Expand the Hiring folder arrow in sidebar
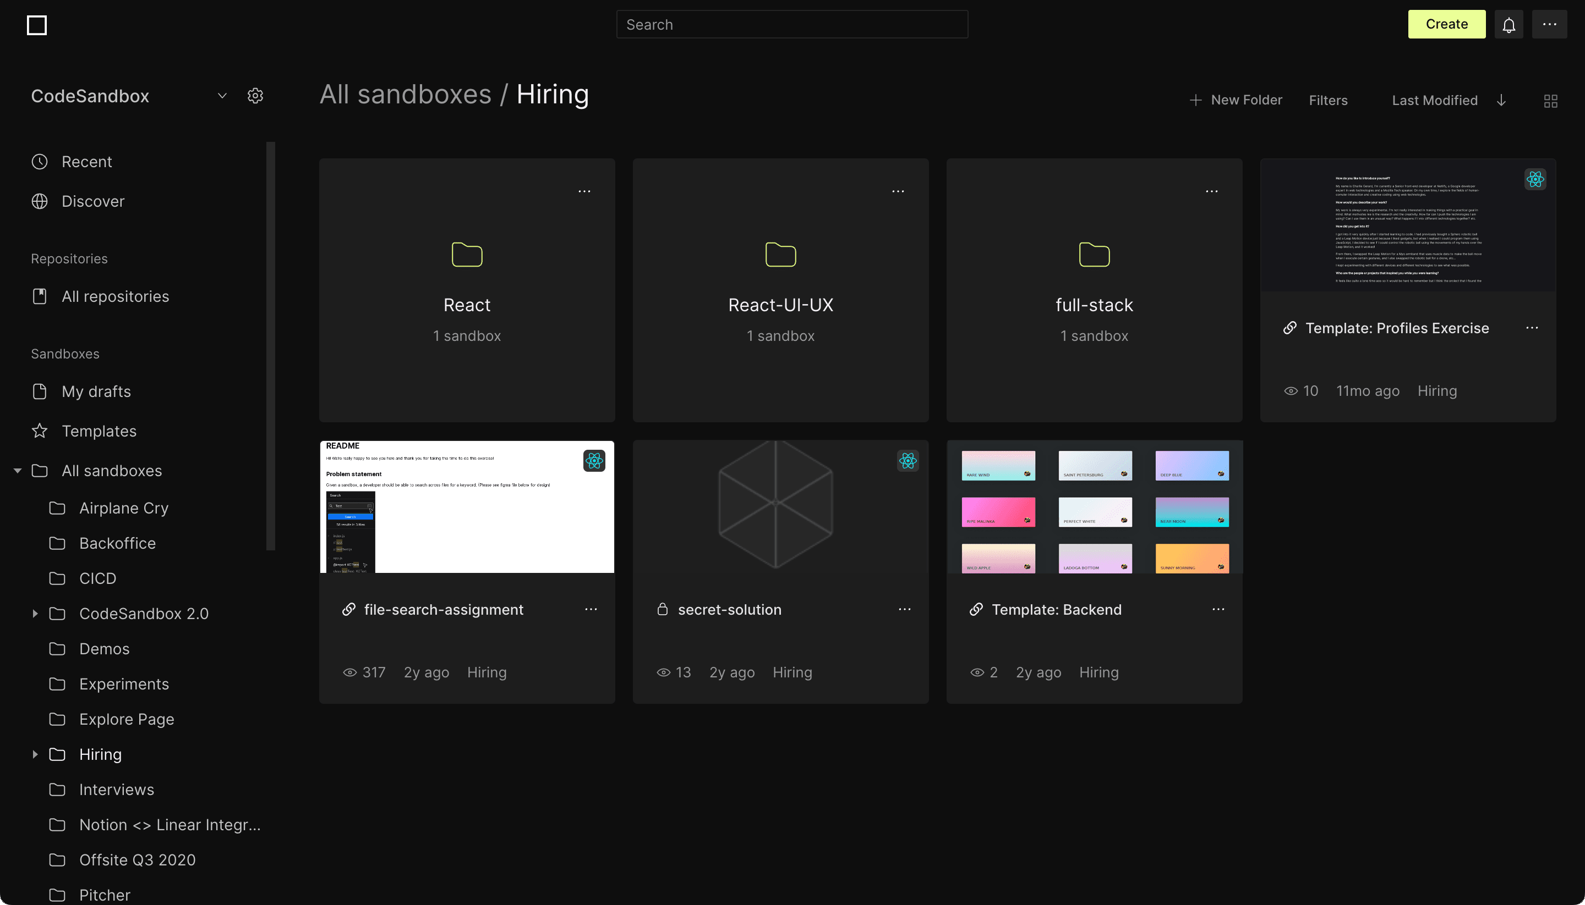 [35, 754]
